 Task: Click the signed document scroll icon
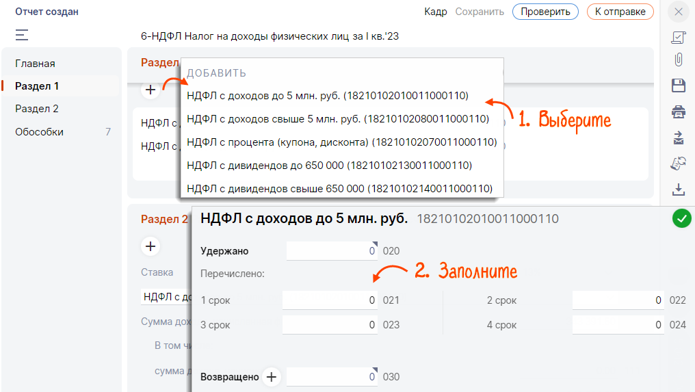tap(678, 37)
